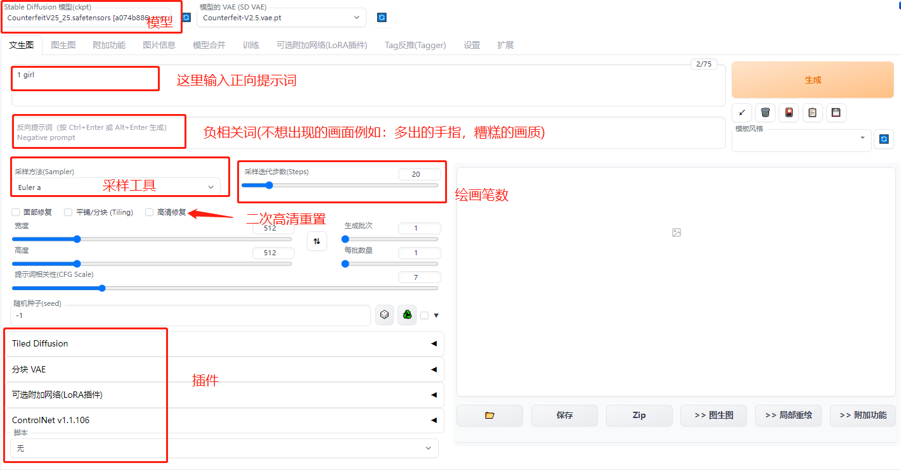
Task: Send the image to 附加功能
Action: 863,416
